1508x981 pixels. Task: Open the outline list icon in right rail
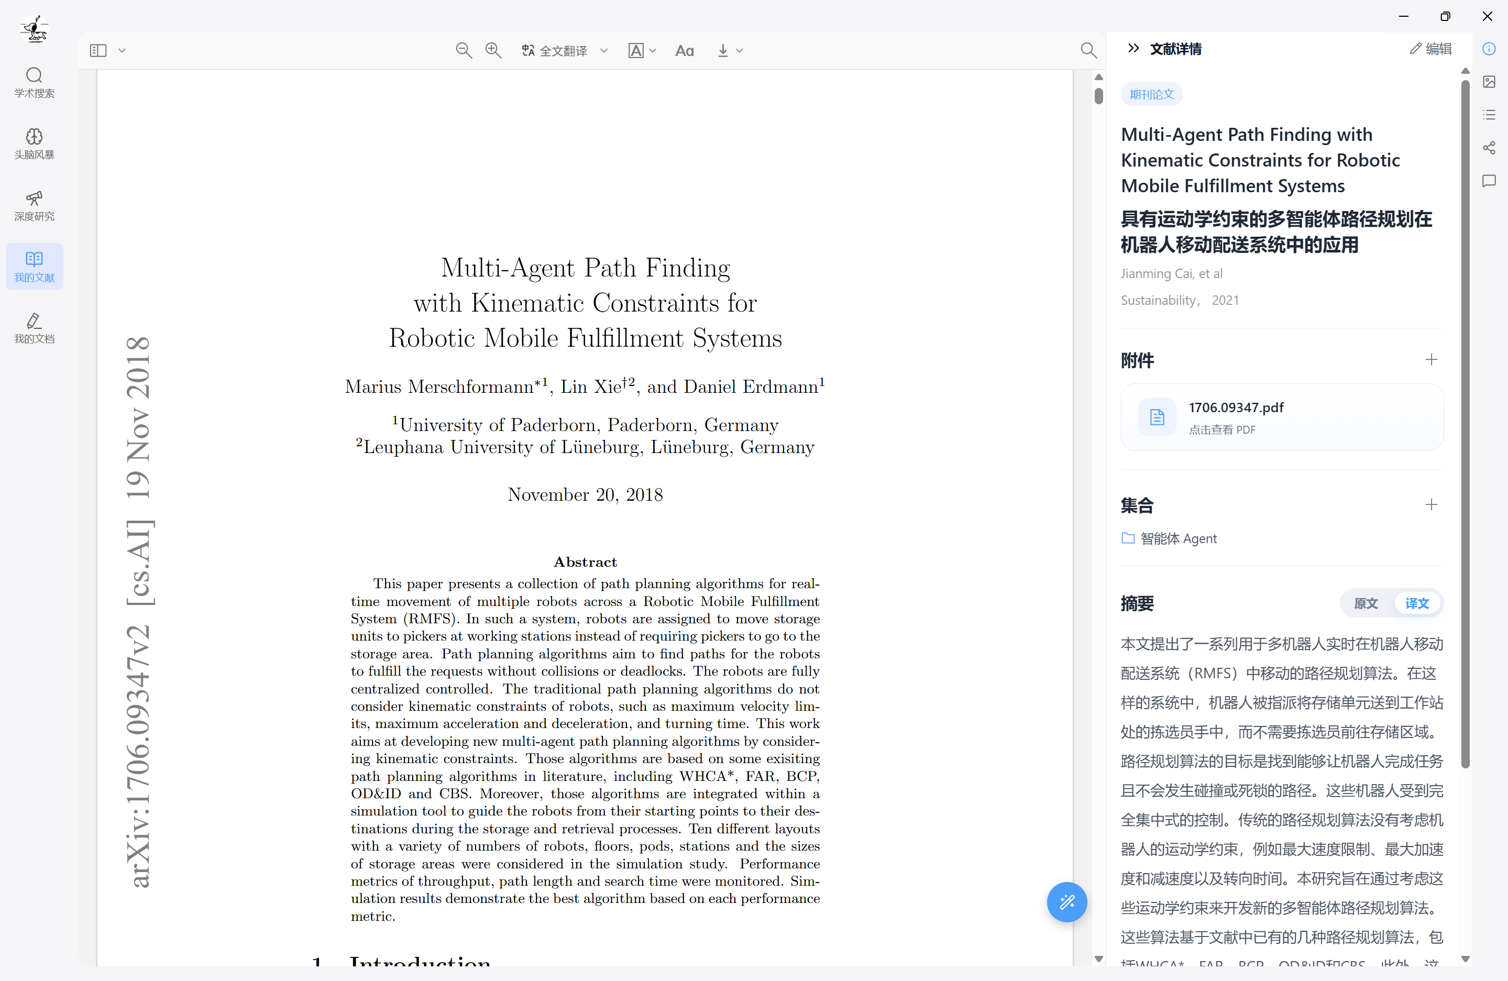click(1489, 115)
